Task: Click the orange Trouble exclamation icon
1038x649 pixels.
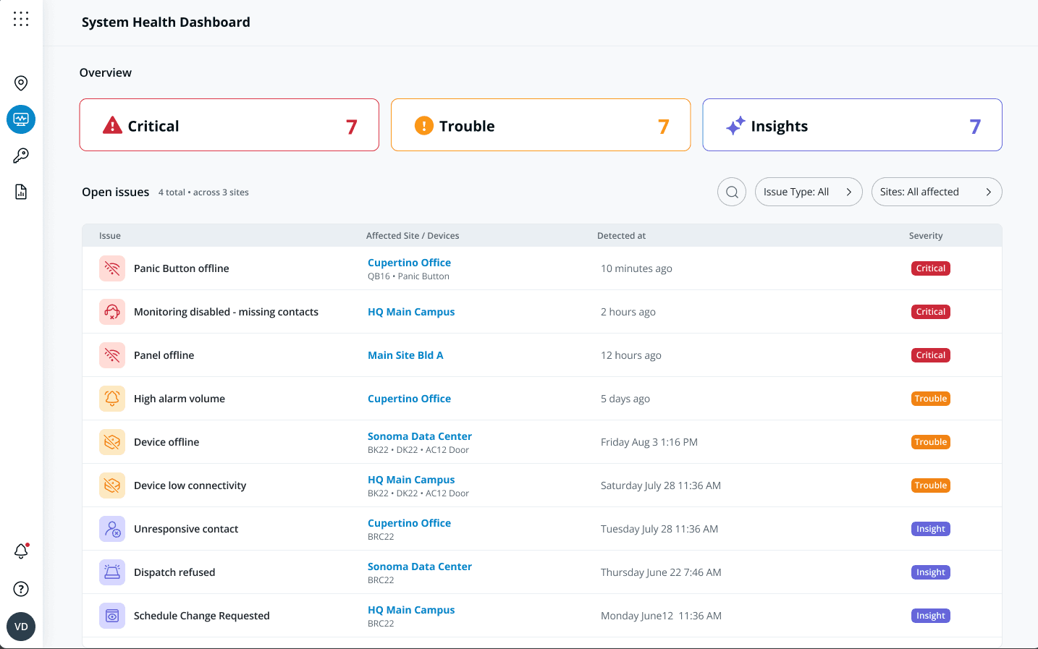Action: click(x=423, y=126)
